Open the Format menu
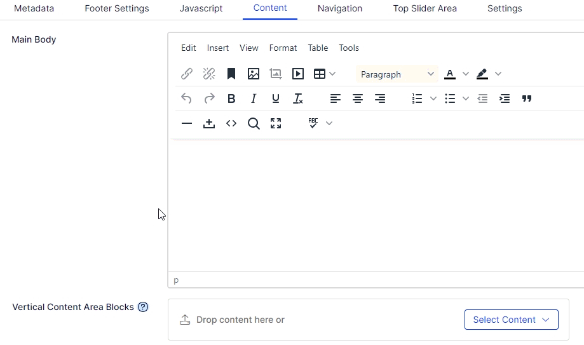 coord(283,48)
